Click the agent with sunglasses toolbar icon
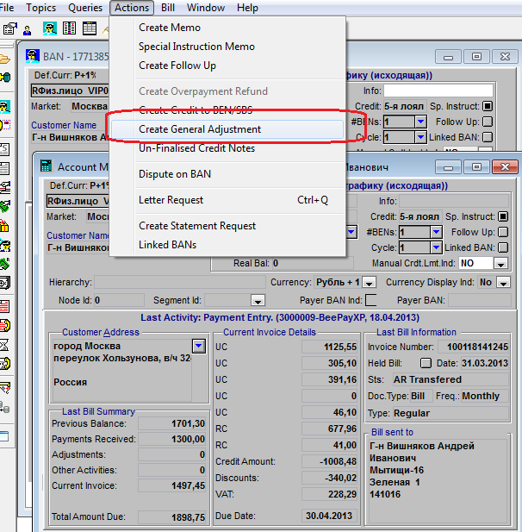This screenshot has width=522, height=532. [x=49, y=28]
